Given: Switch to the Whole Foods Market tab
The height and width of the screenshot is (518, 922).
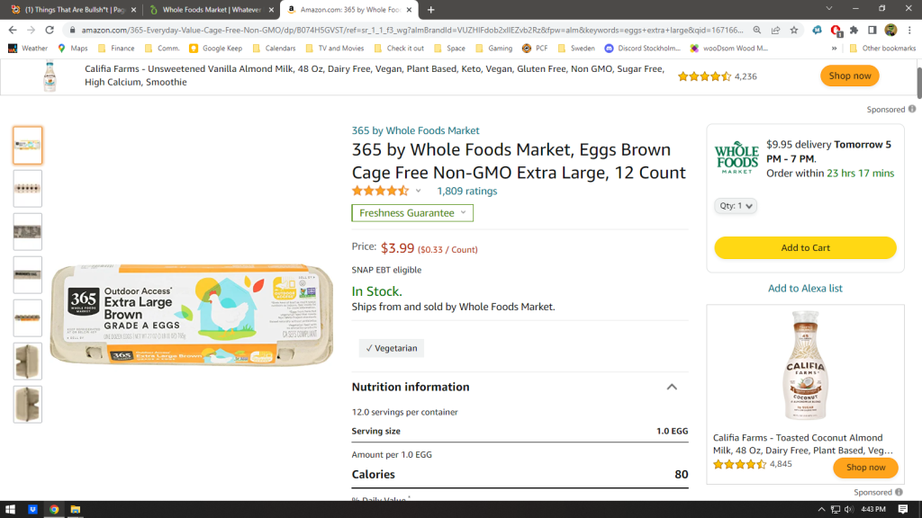Looking at the screenshot, I should (211, 10).
